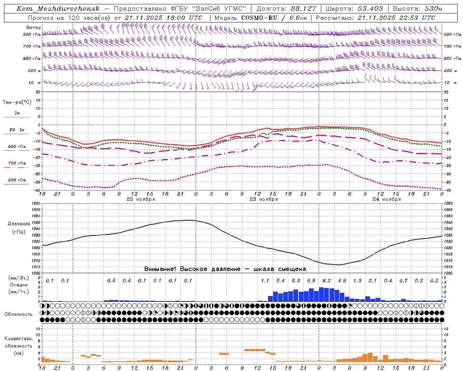463x371 pixels.
Task: Click the 0.5 precipitation total value
Action: coord(111,280)
